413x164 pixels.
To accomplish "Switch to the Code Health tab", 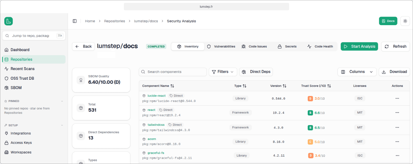I will 320,46.
